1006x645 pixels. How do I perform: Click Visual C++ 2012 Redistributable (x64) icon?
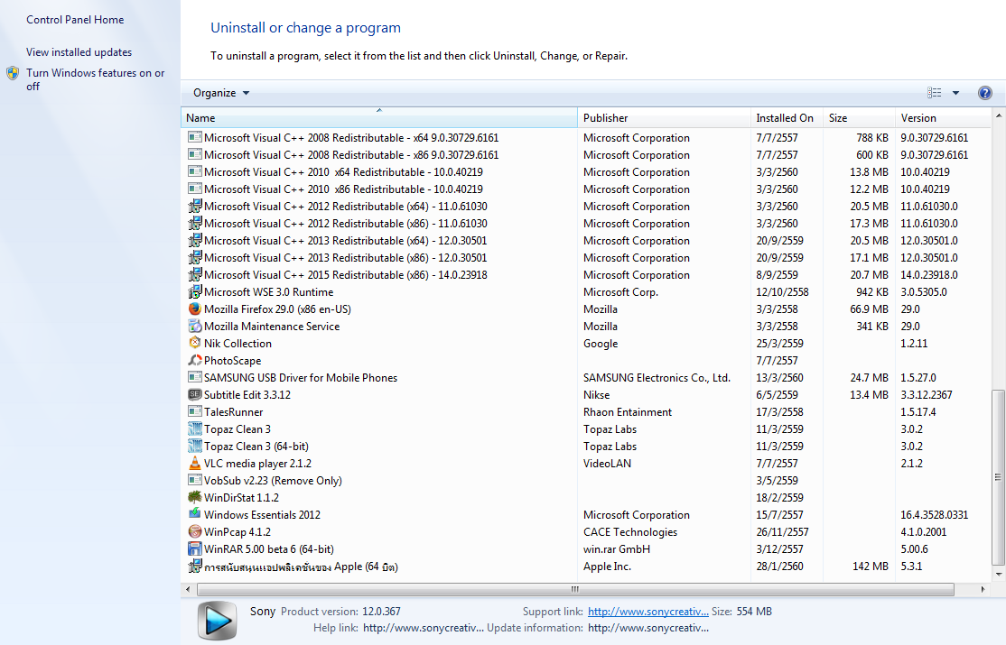pos(194,206)
